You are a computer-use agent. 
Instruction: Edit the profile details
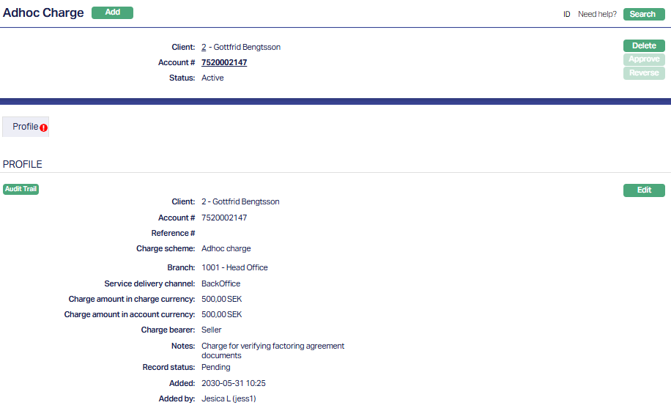pos(644,190)
